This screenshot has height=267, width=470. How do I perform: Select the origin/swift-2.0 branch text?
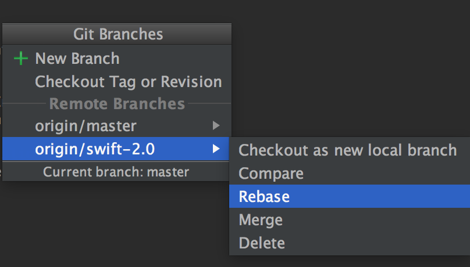[x=95, y=149]
